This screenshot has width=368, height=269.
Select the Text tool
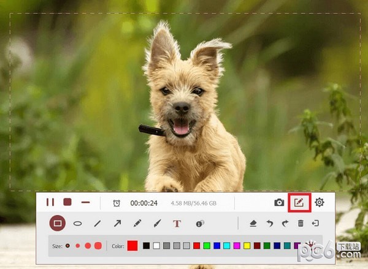[177, 224]
